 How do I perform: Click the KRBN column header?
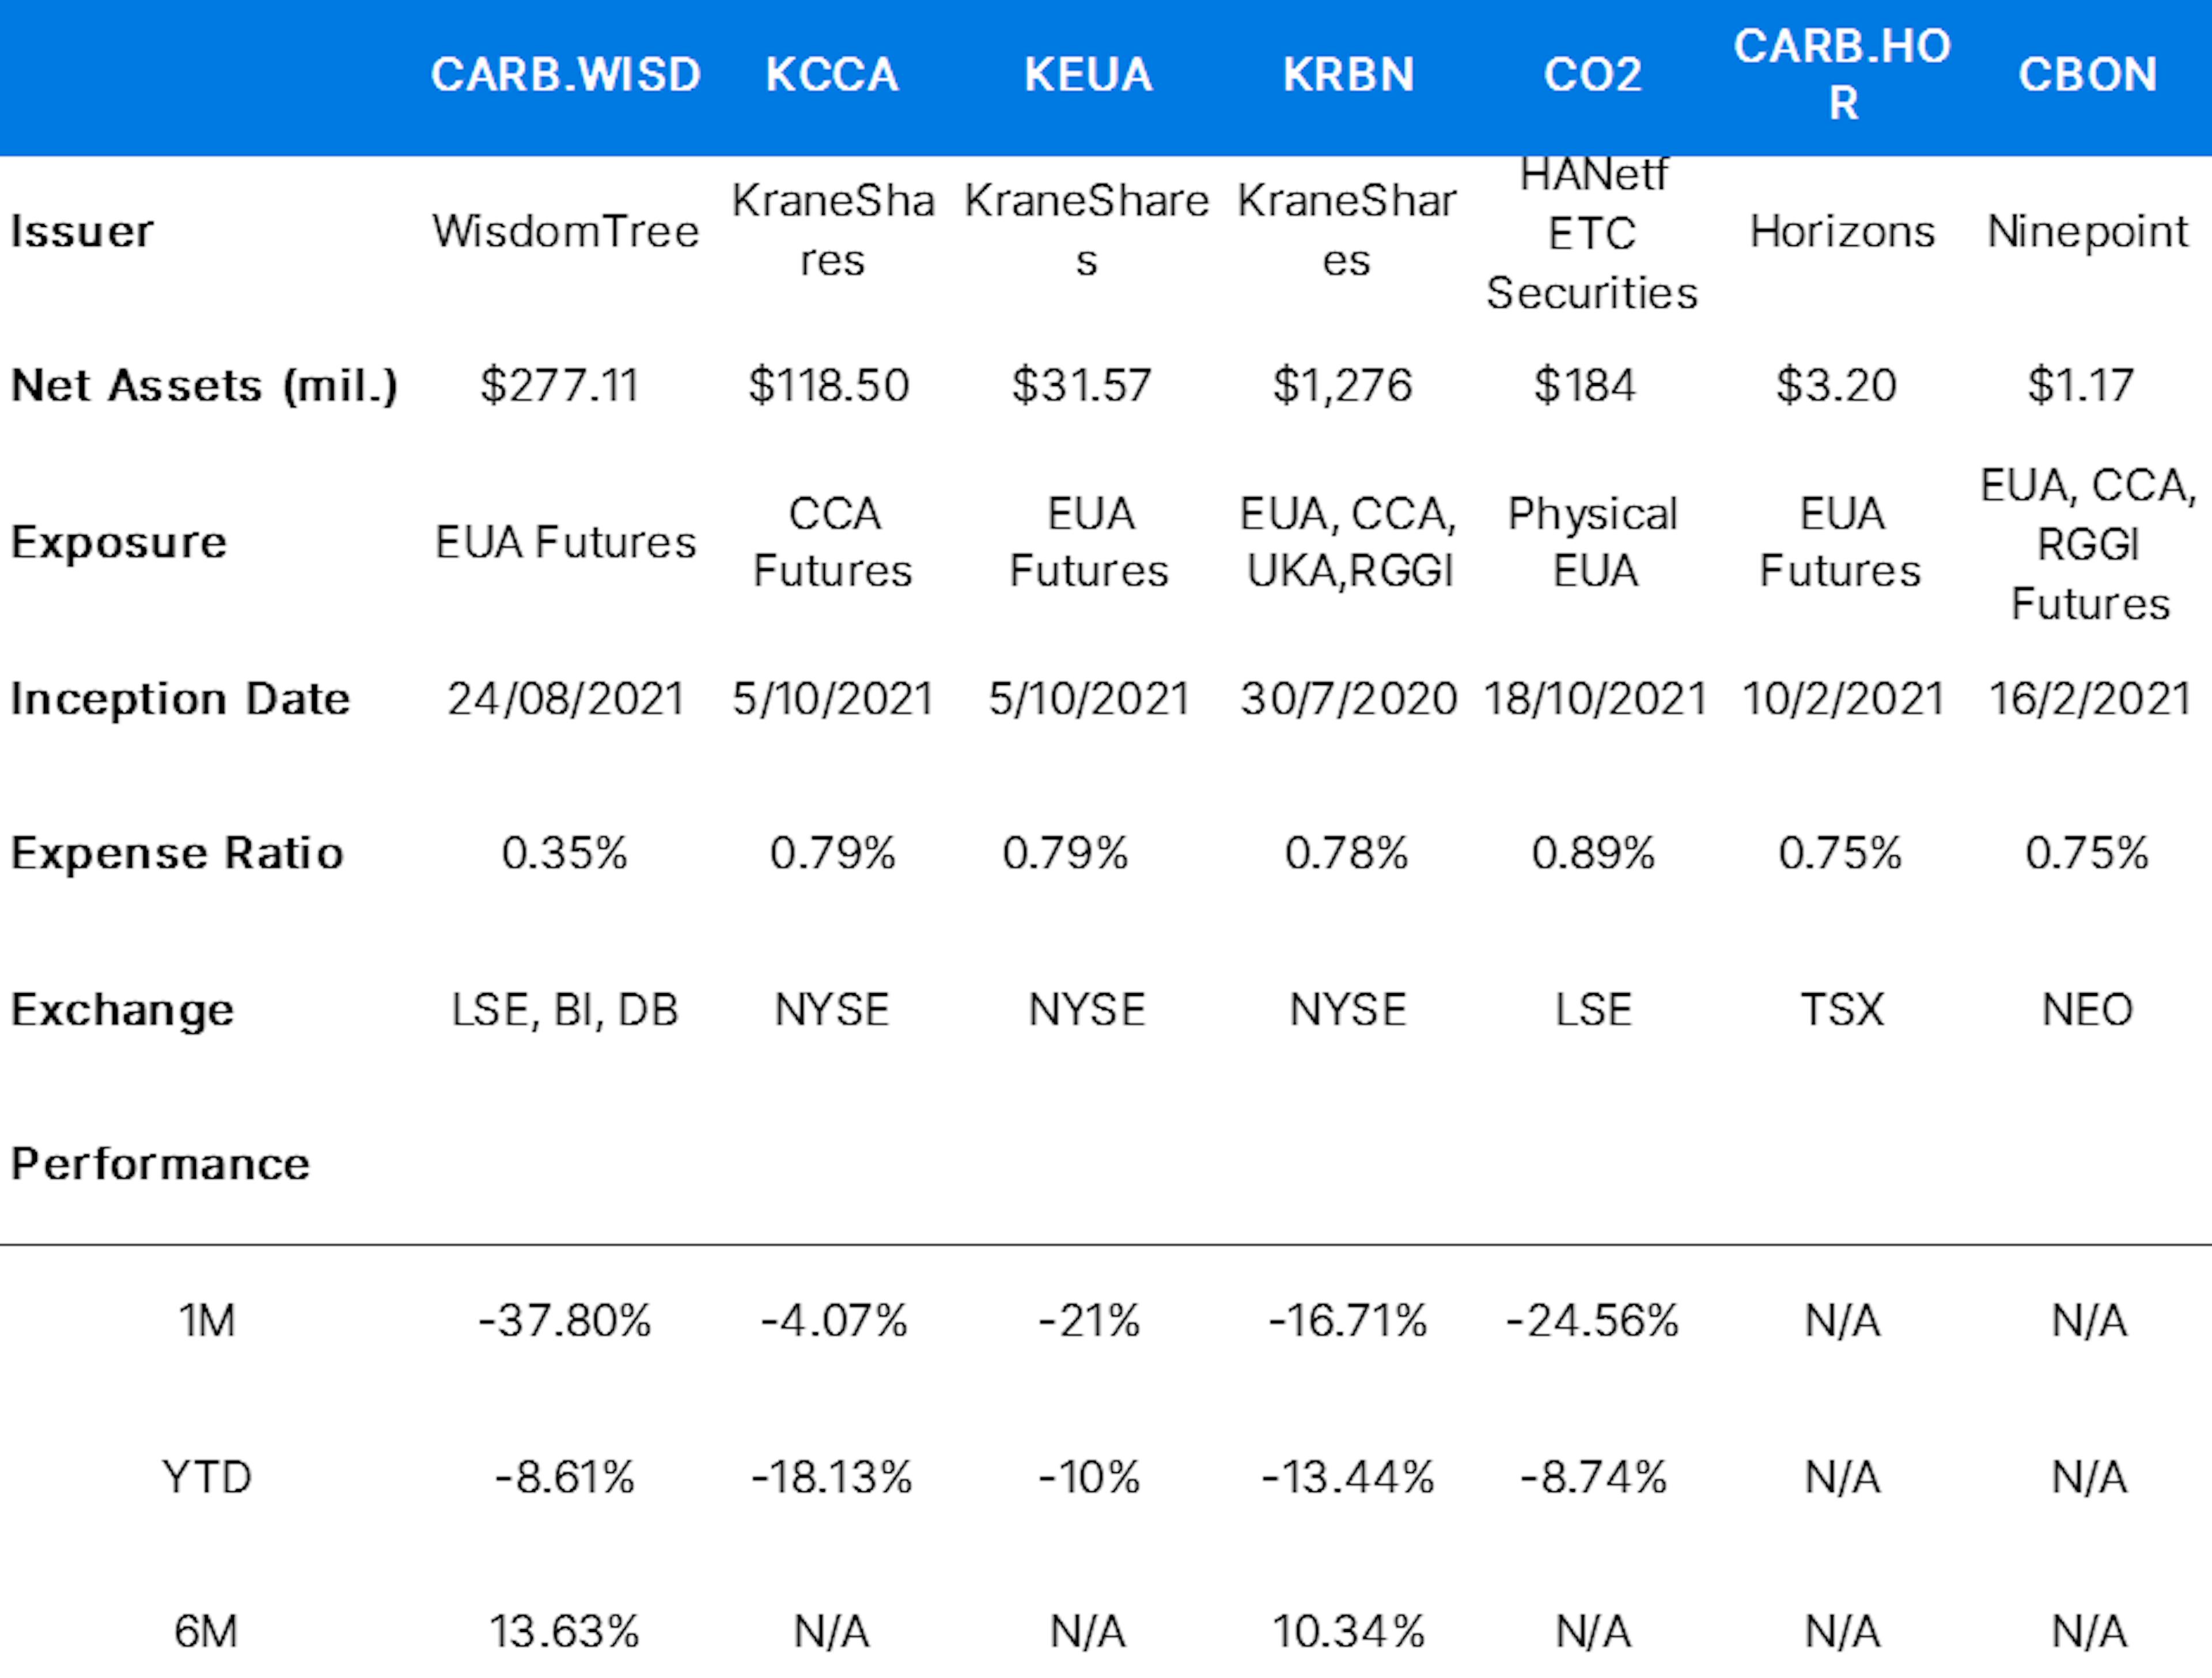point(1348,75)
